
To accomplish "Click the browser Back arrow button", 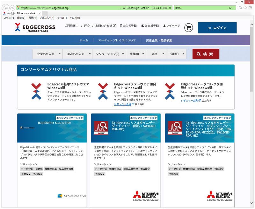I will coord(6,8).
